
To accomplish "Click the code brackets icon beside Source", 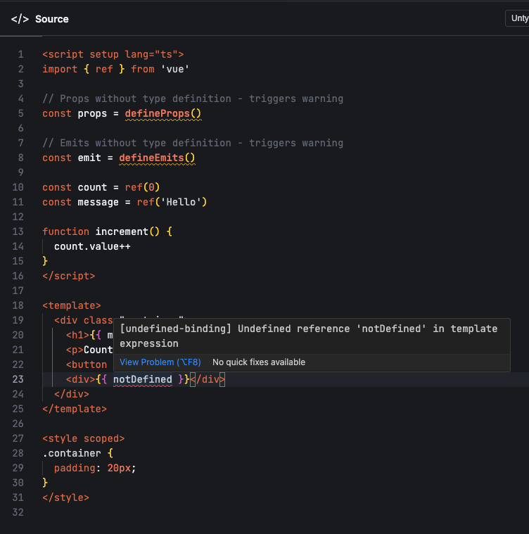I will [20, 19].
